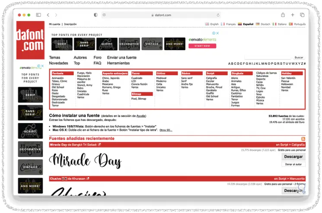Image resolution: width=322 pixels, height=213 pixels.
Task: Open a new tab with plus icon
Action: coord(292,15)
